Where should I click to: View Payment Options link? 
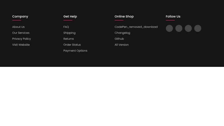click(75, 51)
